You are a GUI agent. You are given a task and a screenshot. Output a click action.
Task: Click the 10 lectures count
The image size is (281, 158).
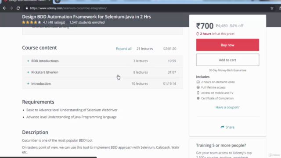140,84
